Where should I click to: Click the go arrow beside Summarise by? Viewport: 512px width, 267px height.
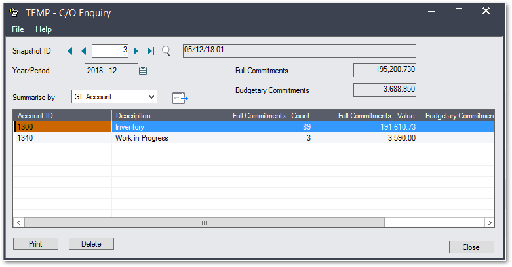click(x=180, y=98)
